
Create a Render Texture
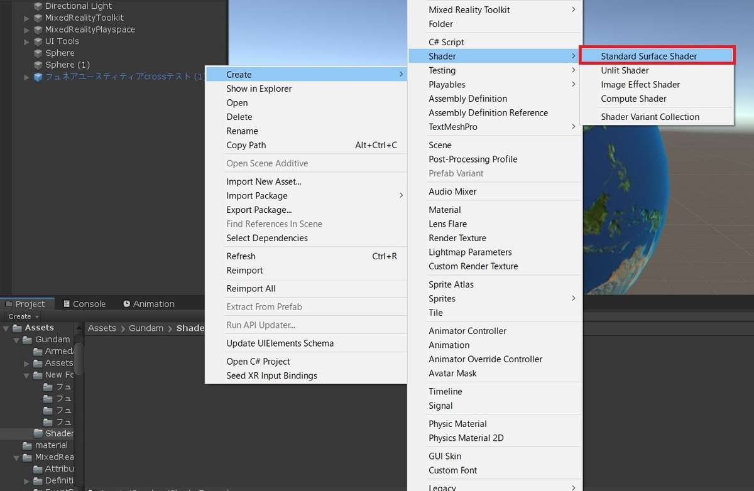tap(495, 238)
